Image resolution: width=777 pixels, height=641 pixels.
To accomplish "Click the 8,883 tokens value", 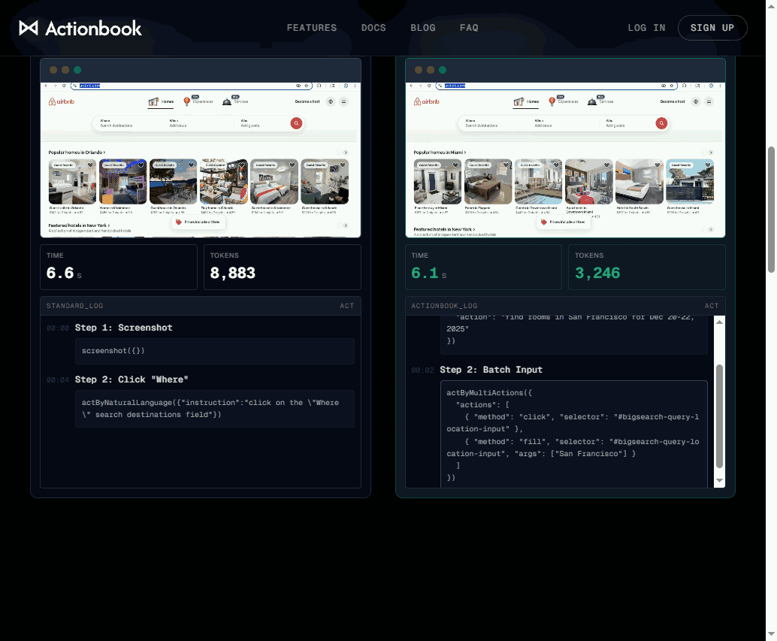I will tap(232, 273).
